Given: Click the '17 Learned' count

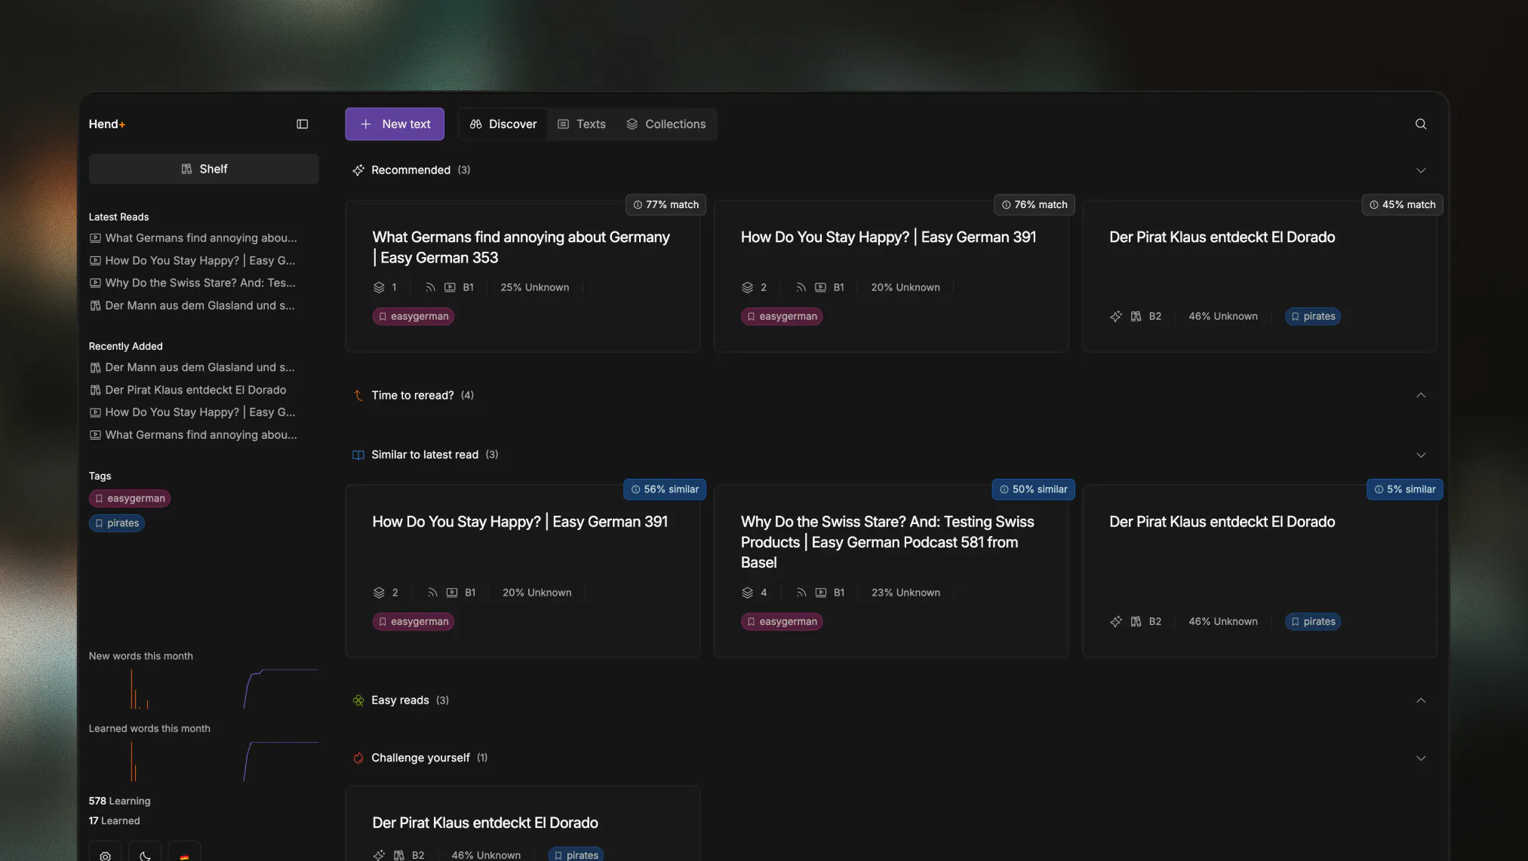Looking at the screenshot, I should tap(115, 821).
